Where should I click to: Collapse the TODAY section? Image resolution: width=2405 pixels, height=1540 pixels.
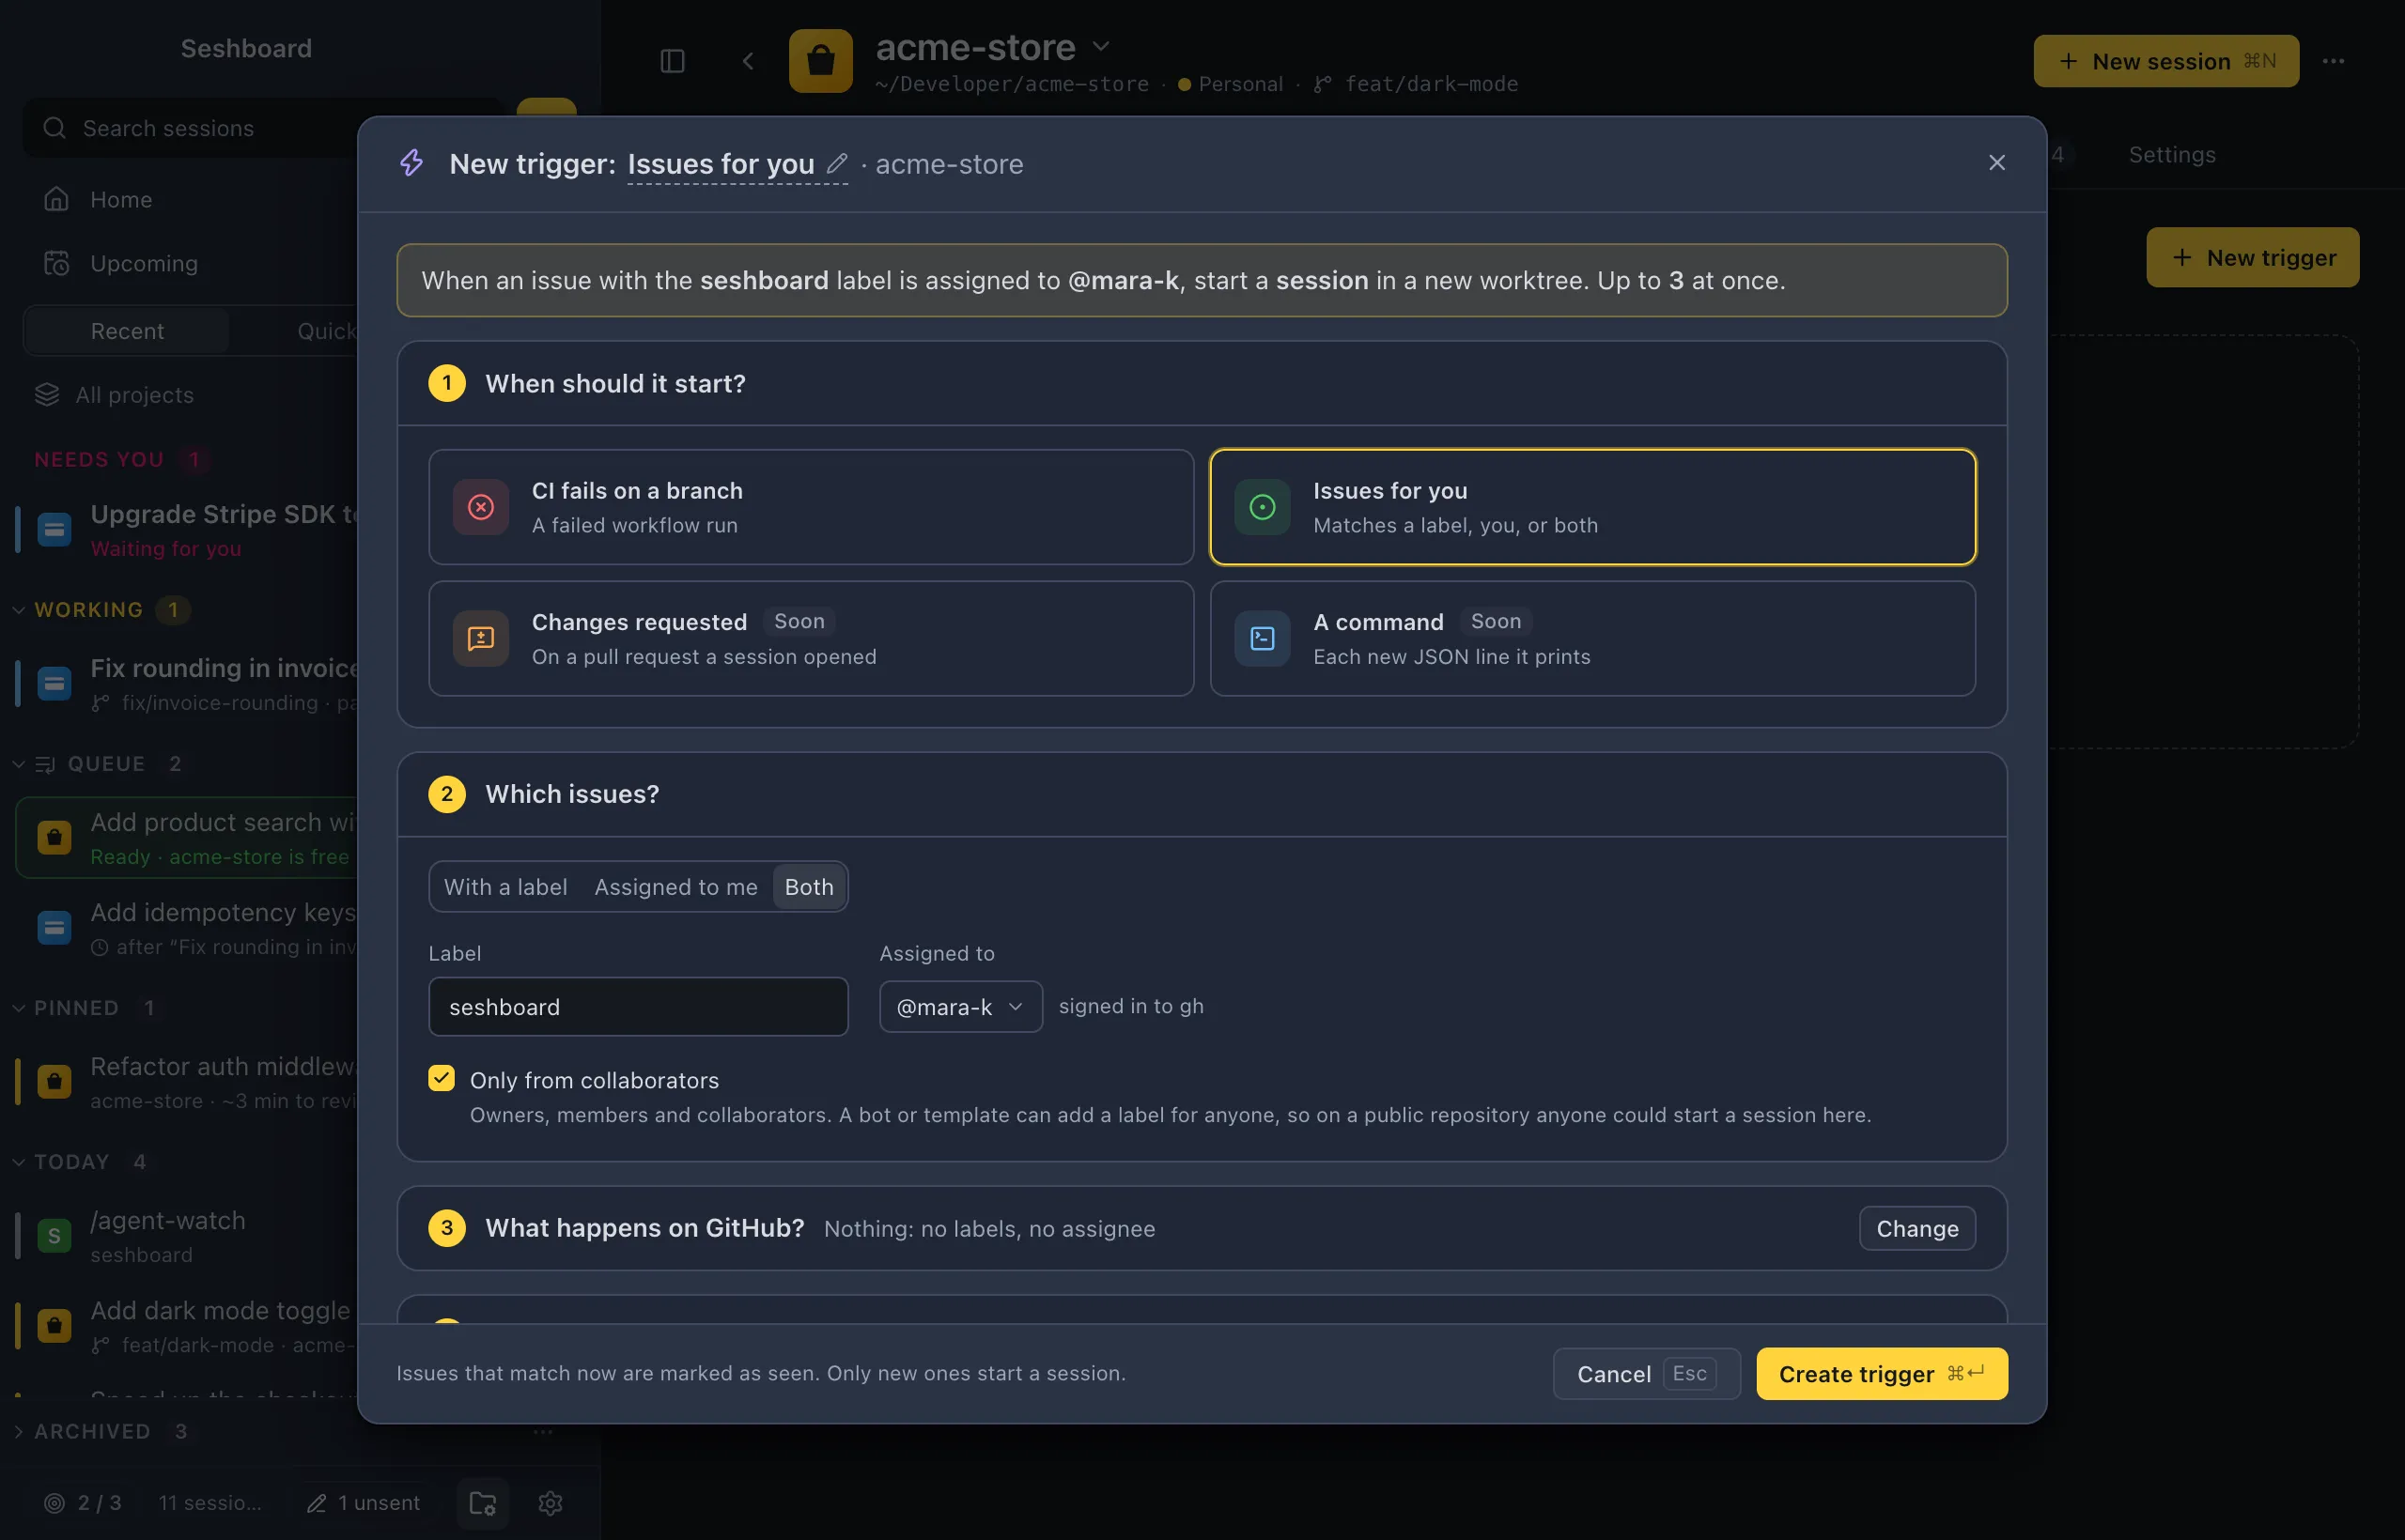click(x=19, y=1162)
